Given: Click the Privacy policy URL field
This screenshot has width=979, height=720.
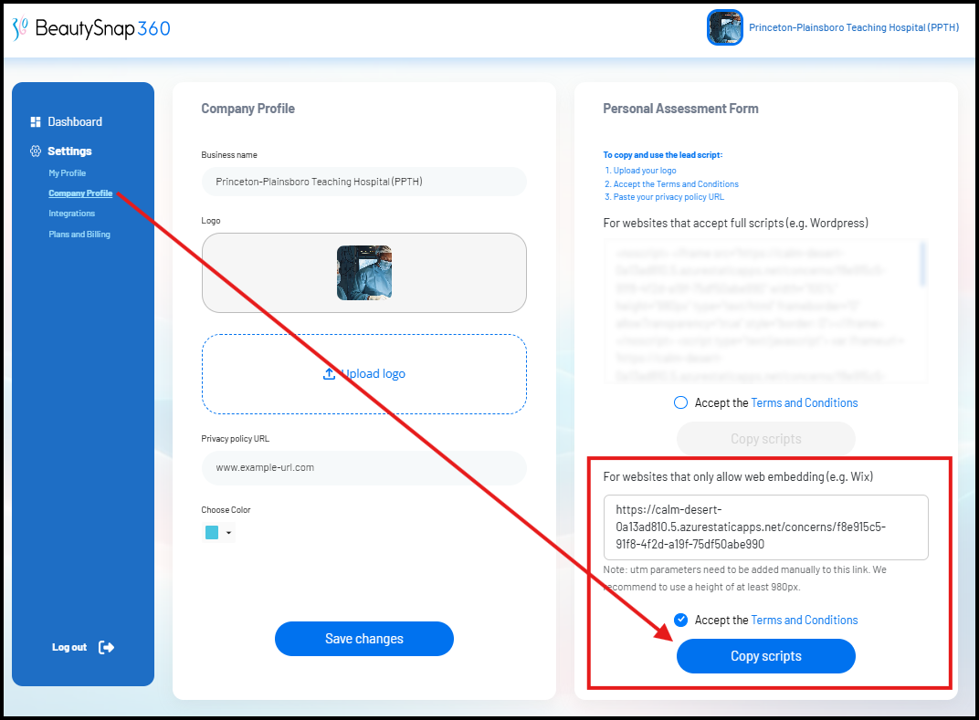Looking at the screenshot, I should (x=364, y=467).
